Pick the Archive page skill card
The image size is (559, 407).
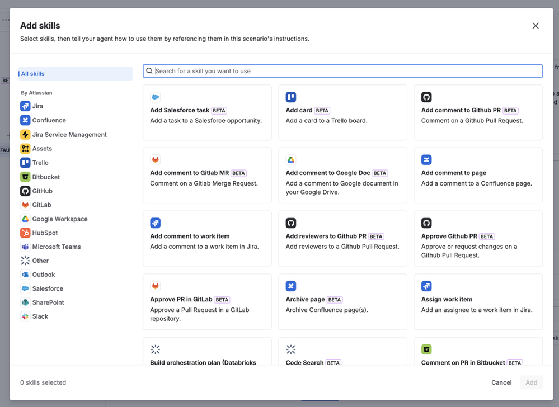(x=342, y=302)
